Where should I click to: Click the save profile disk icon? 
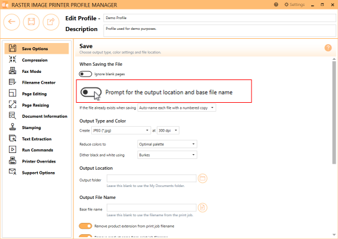coord(31,22)
